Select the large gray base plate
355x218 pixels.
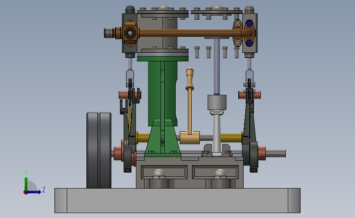click(177, 200)
